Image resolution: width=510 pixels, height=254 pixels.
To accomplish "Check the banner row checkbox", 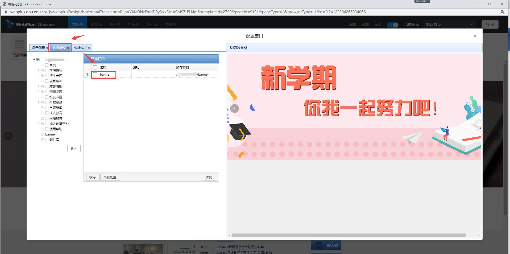I will (95, 75).
